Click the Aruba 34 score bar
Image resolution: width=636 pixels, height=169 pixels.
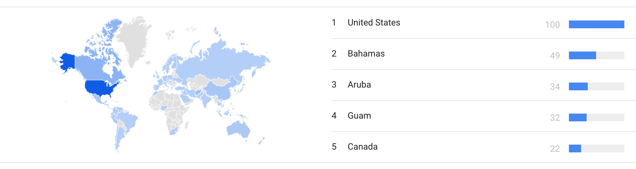(x=596, y=86)
